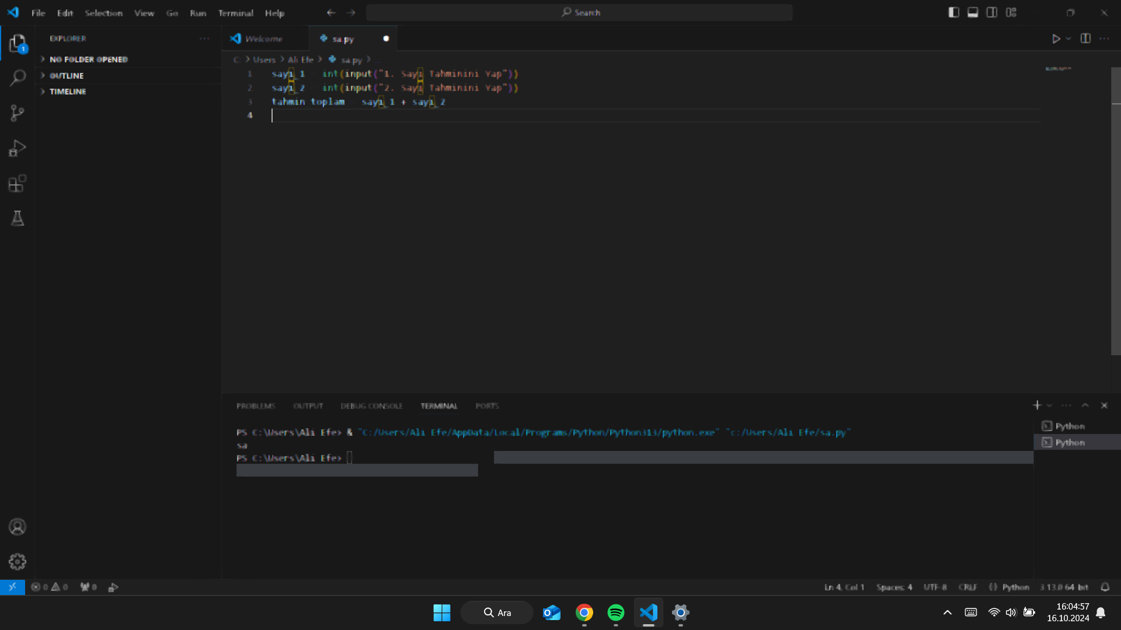The height and width of the screenshot is (630, 1121).
Task: Switch to the PROBLEMS panel tab
Action: [x=256, y=406]
